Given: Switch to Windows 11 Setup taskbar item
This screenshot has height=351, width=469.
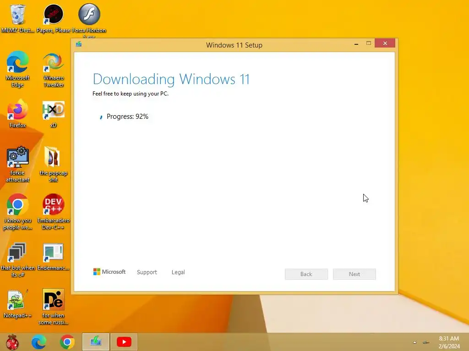Looking at the screenshot, I should tap(96, 342).
